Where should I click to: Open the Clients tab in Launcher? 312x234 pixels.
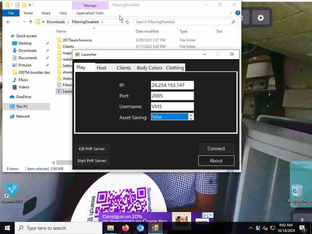click(124, 68)
